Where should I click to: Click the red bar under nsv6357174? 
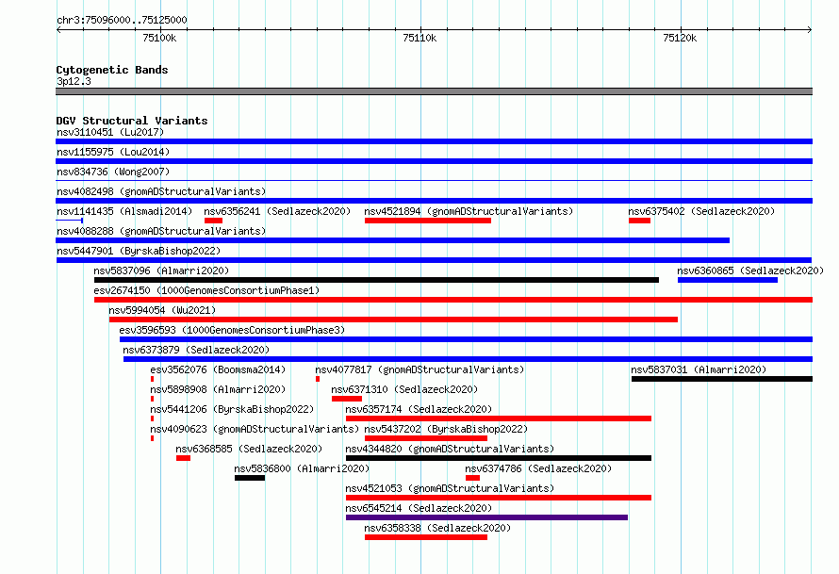tap(499, 418)
